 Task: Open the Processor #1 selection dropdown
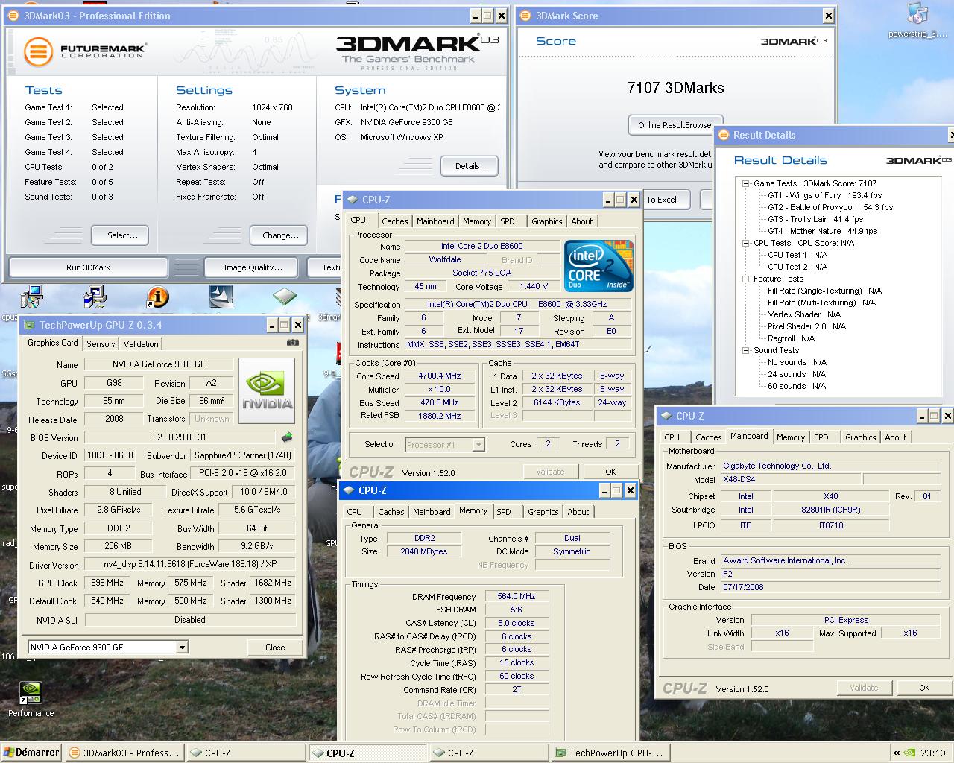point(478,445)
